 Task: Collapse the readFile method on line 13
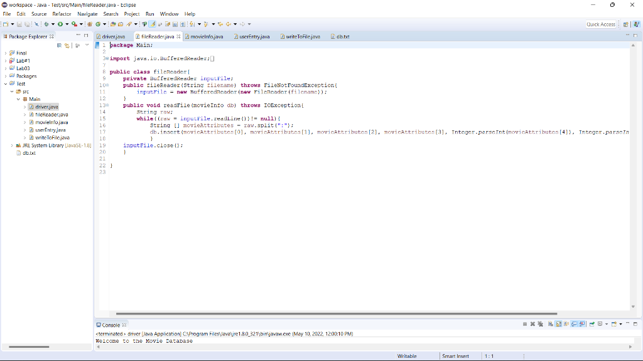click(x=107, y=105)
